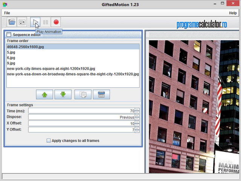Image resolution: width=241 pixels, height=181 pixels.
Task: Open the Help menu
Action: [233, 13]
